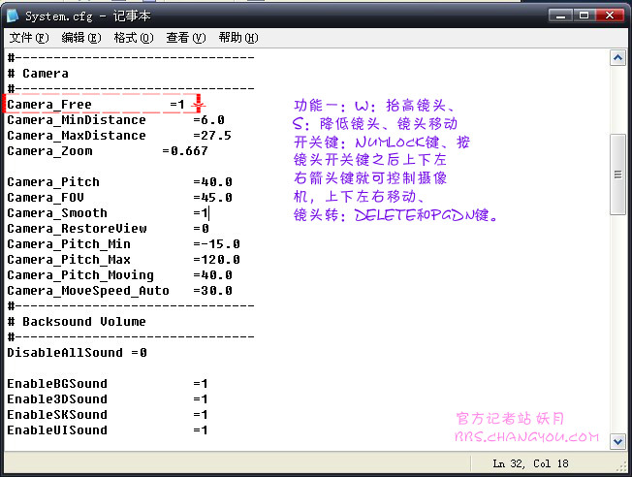Open the 编辑(E) menu

(x=80, y=38)
